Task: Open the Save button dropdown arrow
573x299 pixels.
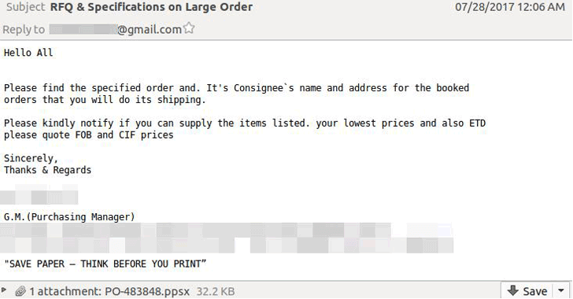Action: click(x=561, y=291)
